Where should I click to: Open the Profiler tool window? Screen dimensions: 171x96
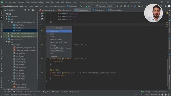pyautogui.click(x=56, y=92)
